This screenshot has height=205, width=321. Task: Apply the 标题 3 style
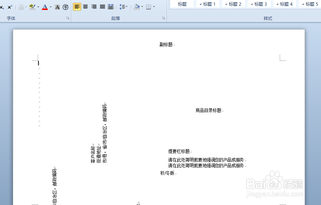[259, 4]
